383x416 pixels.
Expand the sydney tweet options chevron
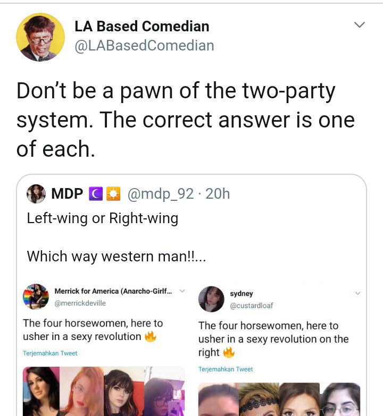click(x=358, y=293)
